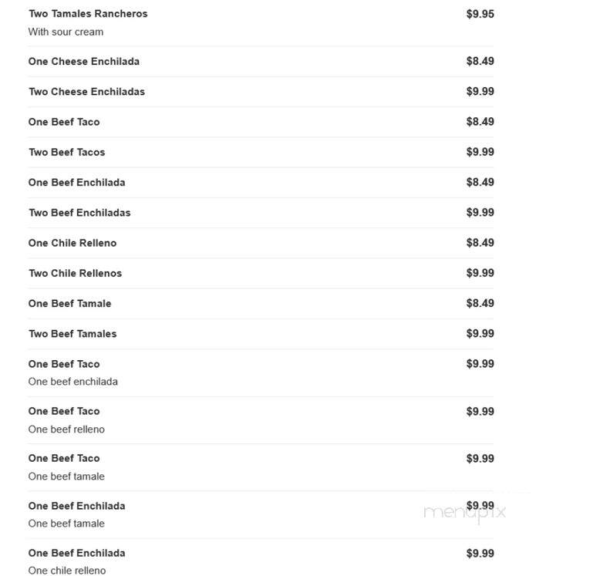Click the $8.49 price for One Cheese Enchilada
This screenshot has height=576, width=603.
[x=480, y=61]
